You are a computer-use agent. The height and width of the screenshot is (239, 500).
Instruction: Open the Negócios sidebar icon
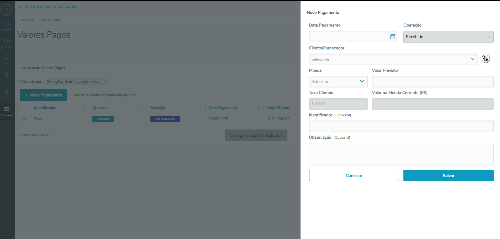[7, 43]
